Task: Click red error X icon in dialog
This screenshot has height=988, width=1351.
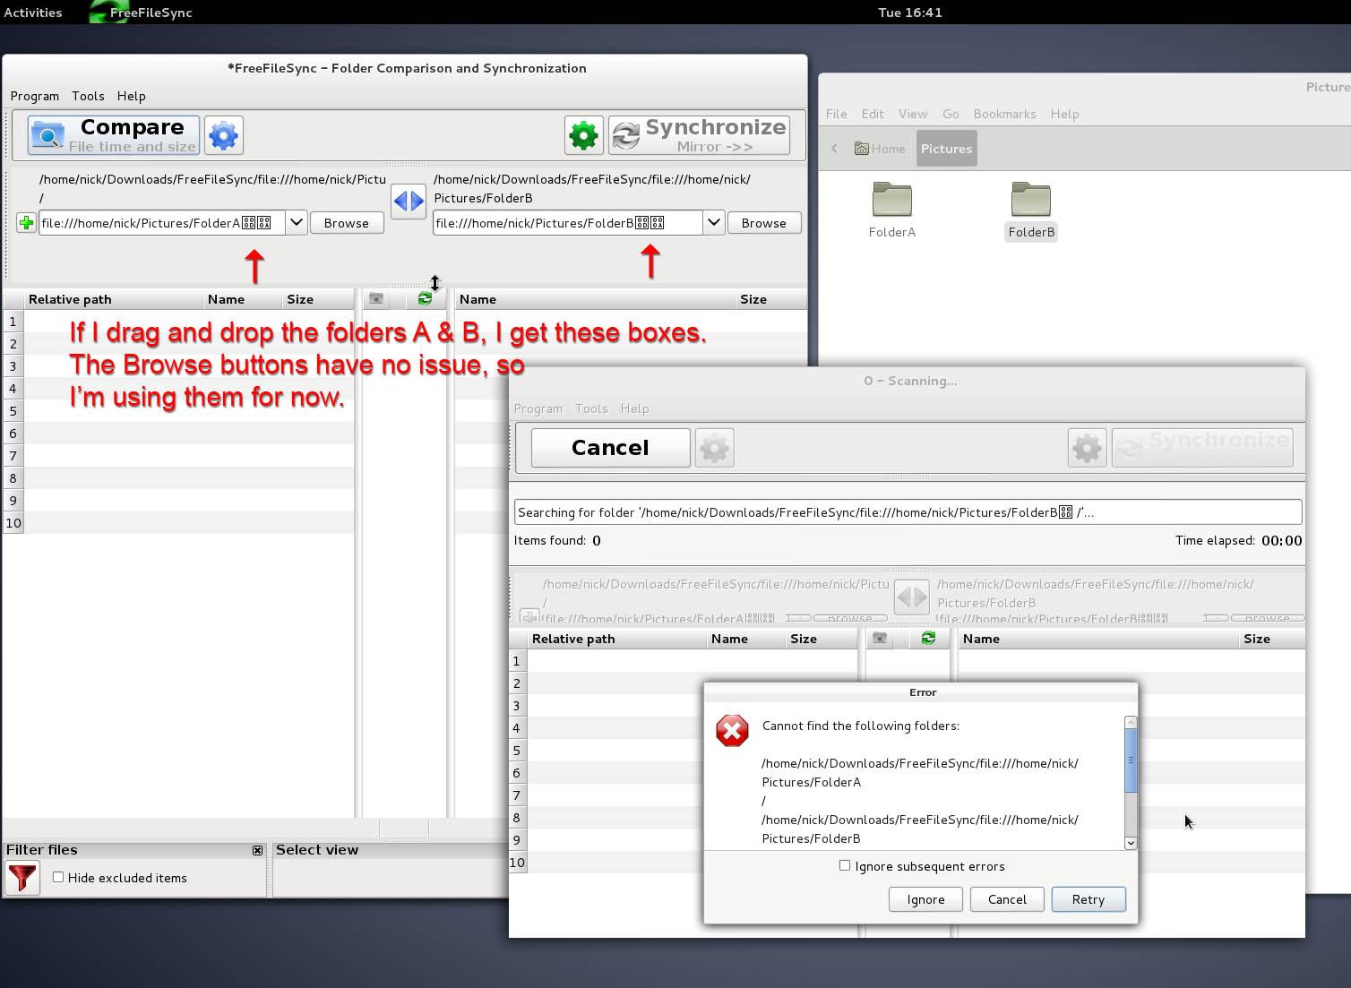Action: point(732,731)
